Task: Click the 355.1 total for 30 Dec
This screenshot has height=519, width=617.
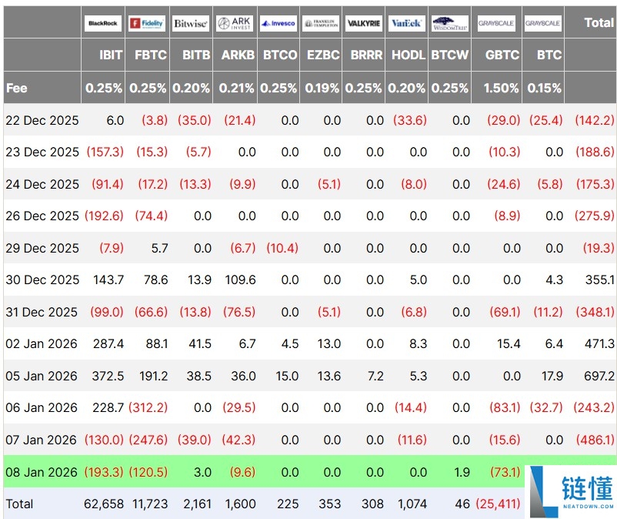Action: pyautogui.click(x=599, y=280)
